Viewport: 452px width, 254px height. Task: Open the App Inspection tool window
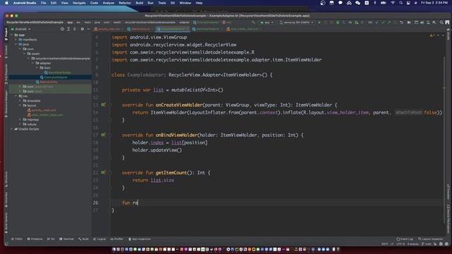(140, 239)
